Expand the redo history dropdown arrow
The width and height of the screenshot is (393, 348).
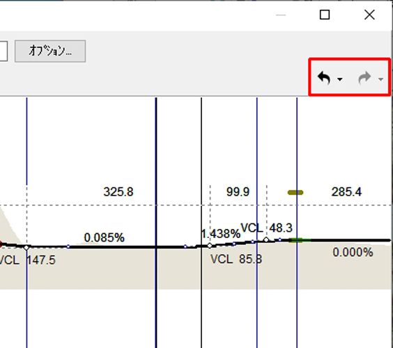[380, 79]
